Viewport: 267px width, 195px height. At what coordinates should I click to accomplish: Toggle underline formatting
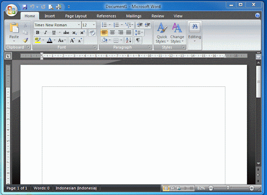pos(54,33)
